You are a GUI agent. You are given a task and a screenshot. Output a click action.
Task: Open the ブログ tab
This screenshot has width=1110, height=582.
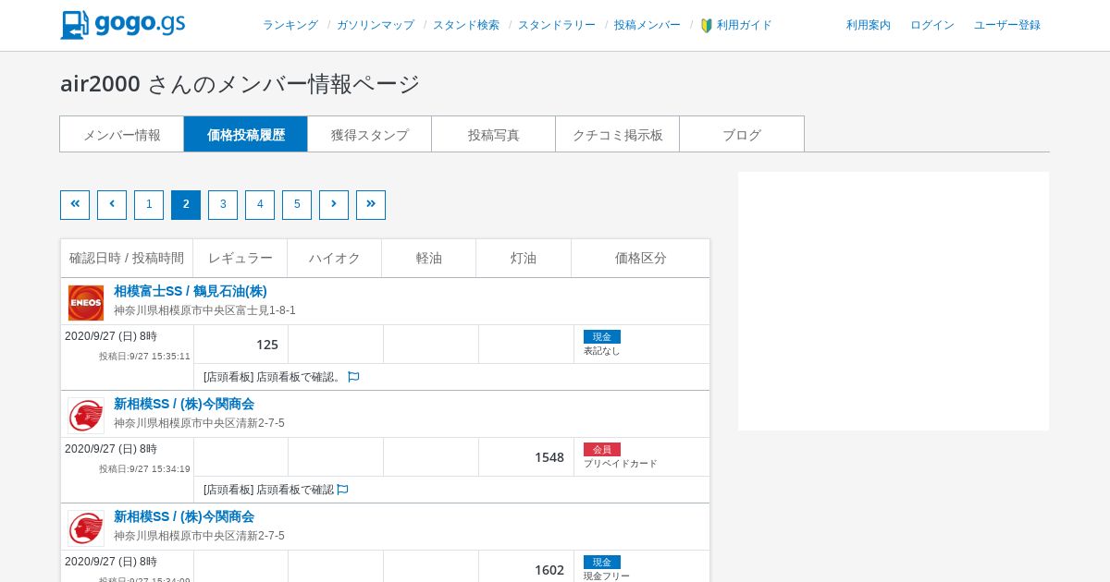[x=742, y=134]
